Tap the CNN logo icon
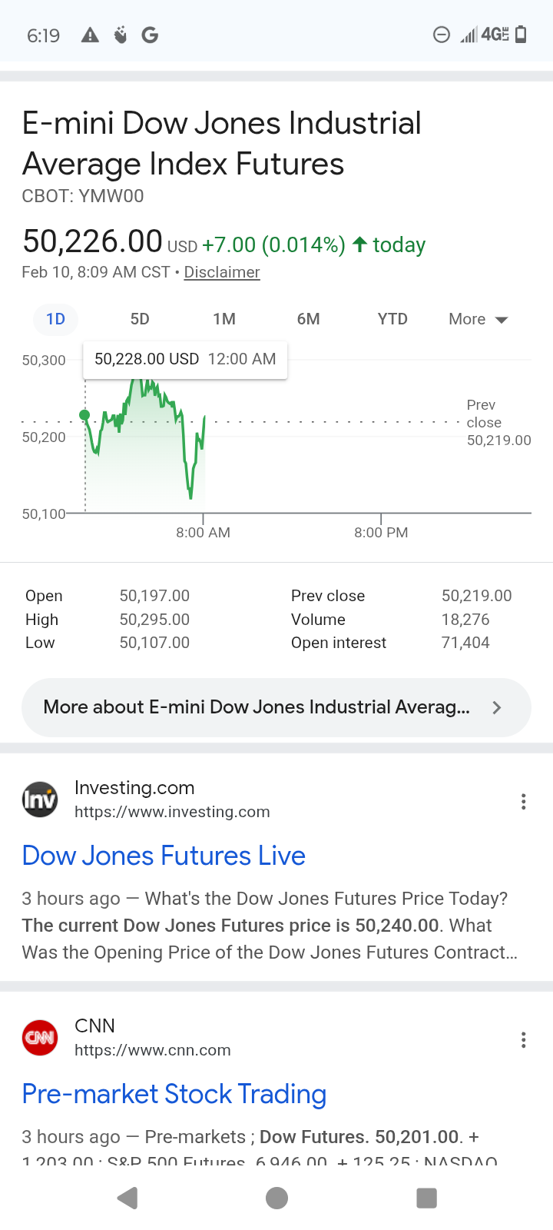This screenshot has height=1230, width=553. (x=40, y=1038)
